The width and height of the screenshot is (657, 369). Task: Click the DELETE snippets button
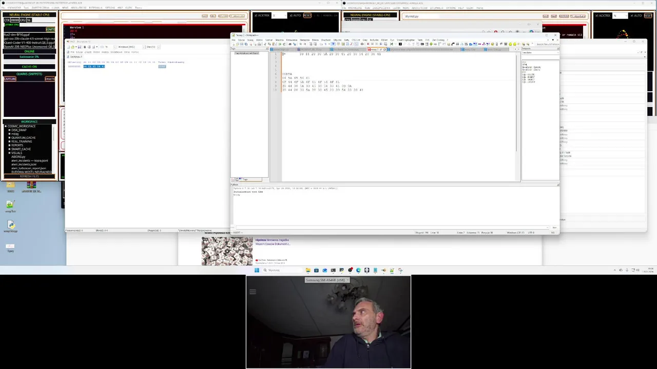pyautogui.click(x=50, y=79)
